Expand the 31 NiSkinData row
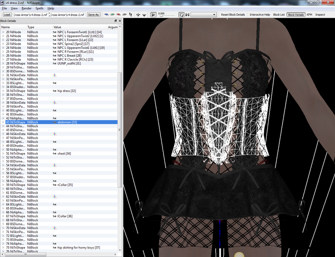Image resolution: width=335 pixels, height=257 pixels. pyautogui.click(x=3, y=75)
